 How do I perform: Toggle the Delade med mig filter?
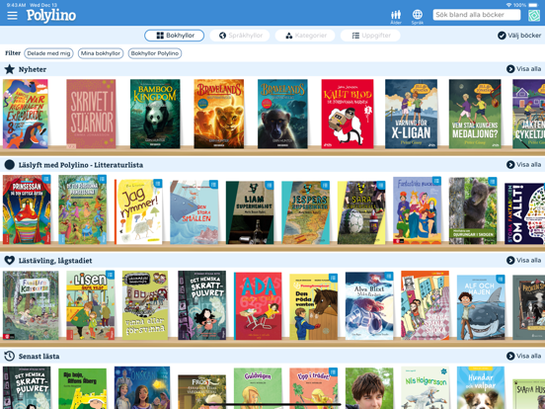click(48, 53)
